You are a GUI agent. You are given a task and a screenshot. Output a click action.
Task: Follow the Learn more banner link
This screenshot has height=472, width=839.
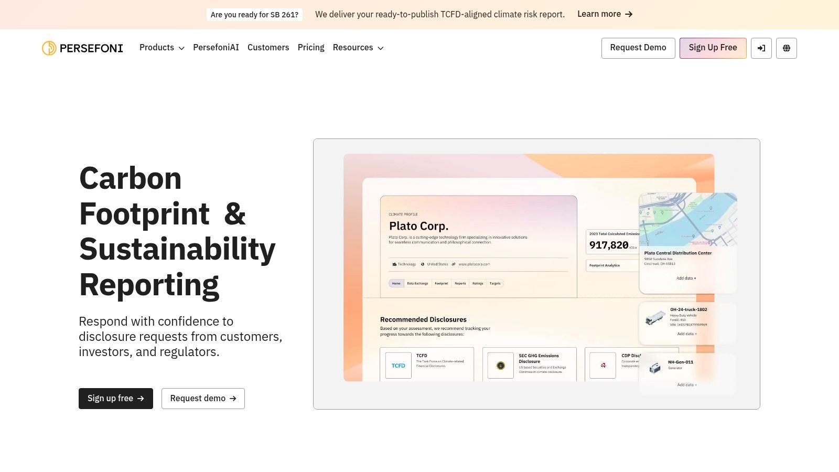tap(605, 14)
